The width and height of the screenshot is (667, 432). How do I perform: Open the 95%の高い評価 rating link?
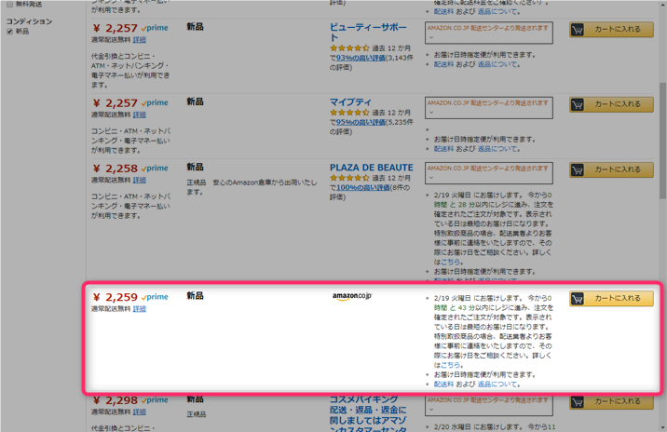click(361, 123)
